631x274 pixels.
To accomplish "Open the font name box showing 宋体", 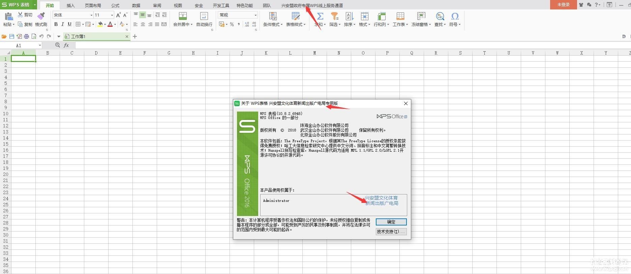I will click(73, 15).
